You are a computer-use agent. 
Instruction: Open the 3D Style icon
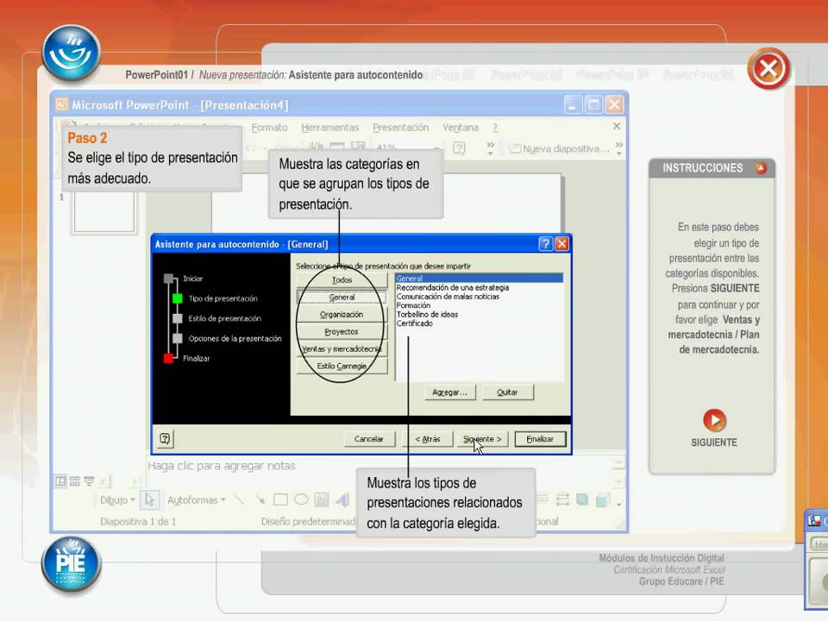(x=603, y=499)
